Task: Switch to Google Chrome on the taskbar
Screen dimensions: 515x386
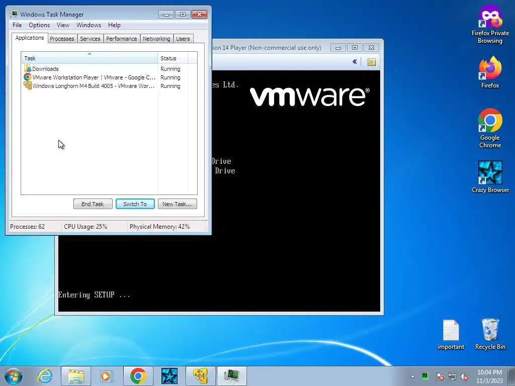Action: [x=138, y=376]
